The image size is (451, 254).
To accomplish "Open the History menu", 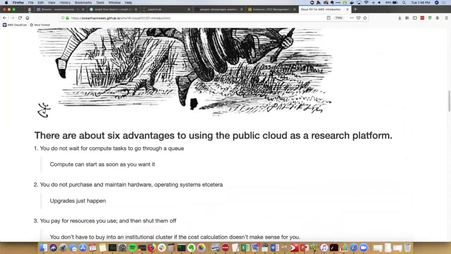I will pos(65,2).
